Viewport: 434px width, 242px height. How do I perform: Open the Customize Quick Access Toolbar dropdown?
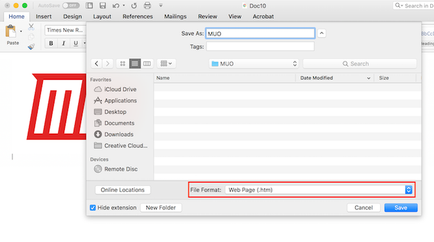pyautogui.click(x=160, y=6)
